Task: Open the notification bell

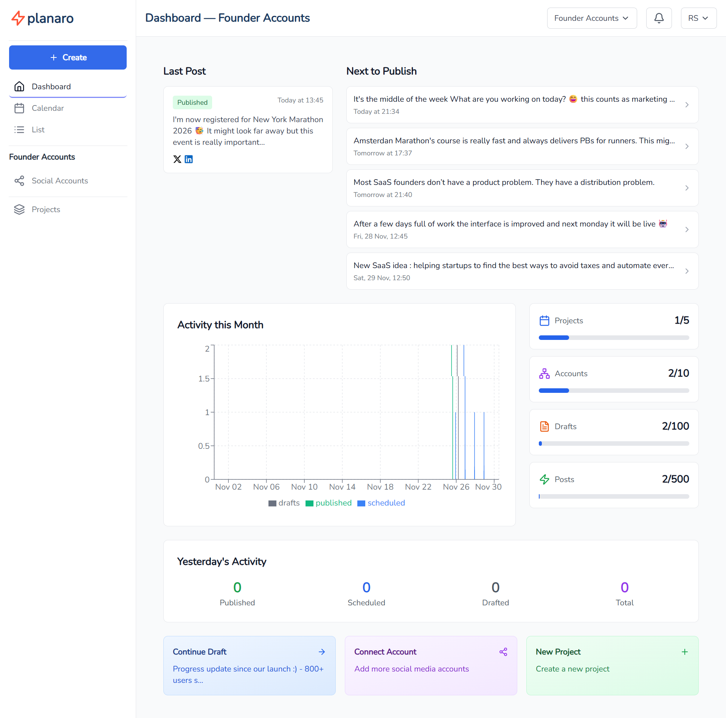Action: (x=659, y=18)
